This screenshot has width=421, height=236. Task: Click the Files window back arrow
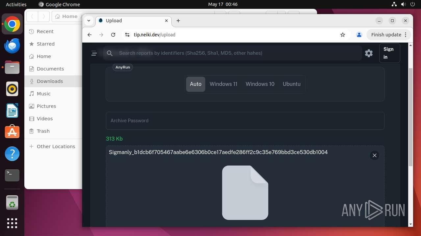click(32, 16)
